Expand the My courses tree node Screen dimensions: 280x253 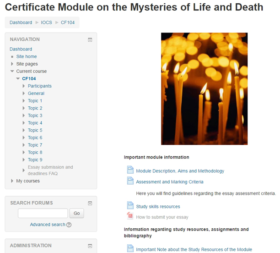tap(12, 181)
